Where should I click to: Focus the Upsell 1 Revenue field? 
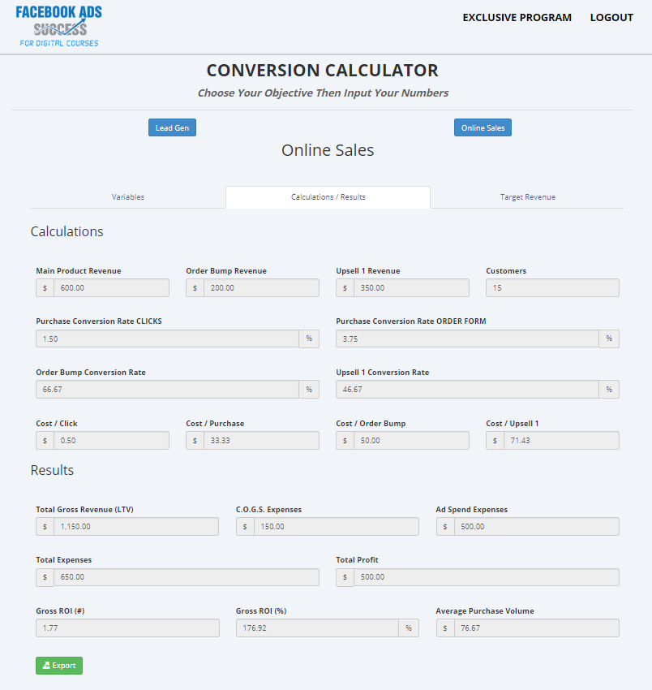(411, 288)
